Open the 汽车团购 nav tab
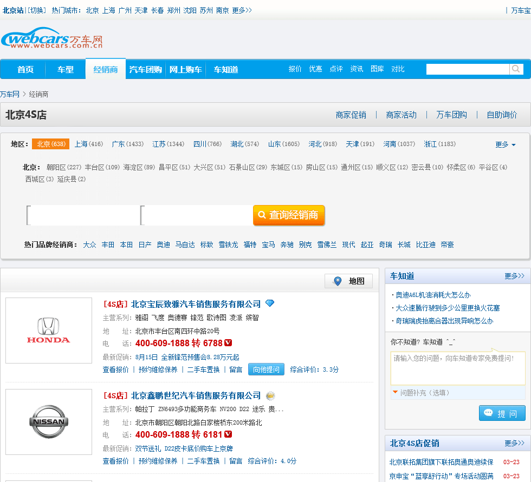This screenshot has width=531, height=482. (145, 69)
